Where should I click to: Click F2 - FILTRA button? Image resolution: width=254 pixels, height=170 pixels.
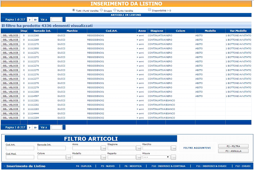point(233,146)
